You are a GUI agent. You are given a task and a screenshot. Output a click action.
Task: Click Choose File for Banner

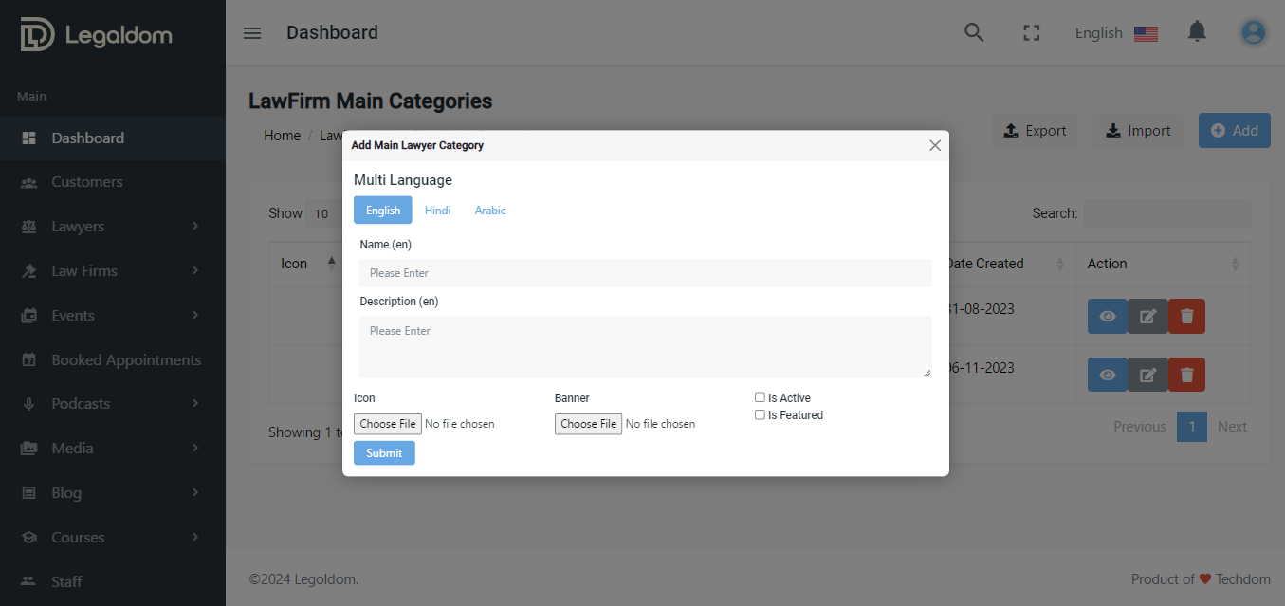point(588,424)
